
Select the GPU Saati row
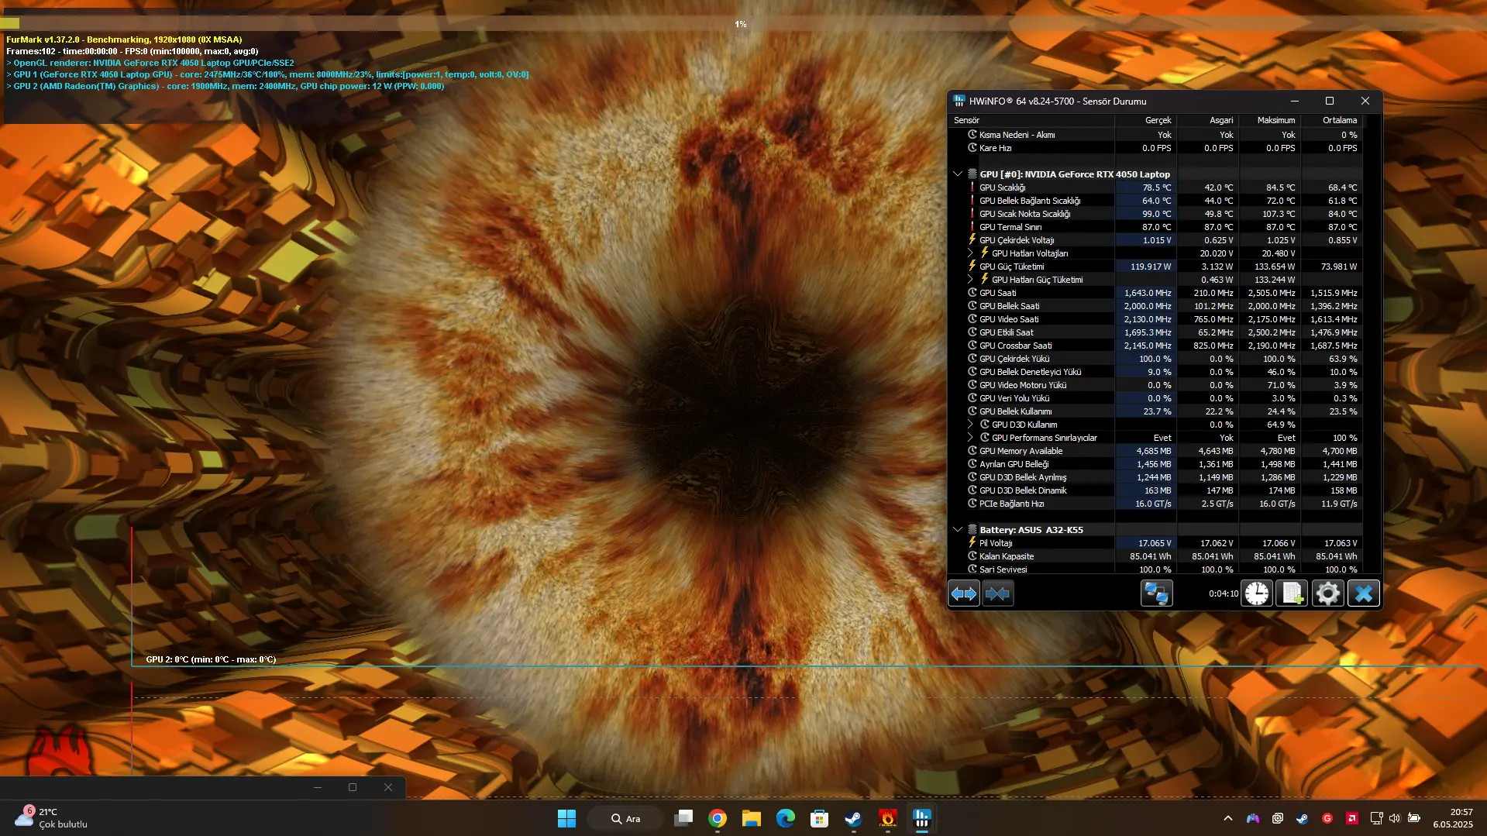1155,293
